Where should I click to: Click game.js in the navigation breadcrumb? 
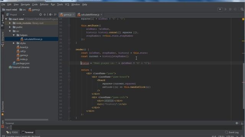[34, 10]
